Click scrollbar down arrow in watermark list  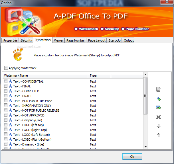145,147
